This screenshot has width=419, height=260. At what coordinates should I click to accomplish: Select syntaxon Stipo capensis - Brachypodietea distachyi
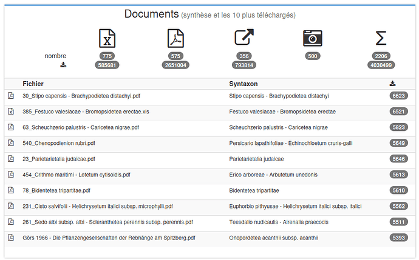[x=279, y=96]
